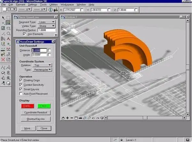Enable Auto Point Placement
Screen dimensions: 192x142
(21, 94)
